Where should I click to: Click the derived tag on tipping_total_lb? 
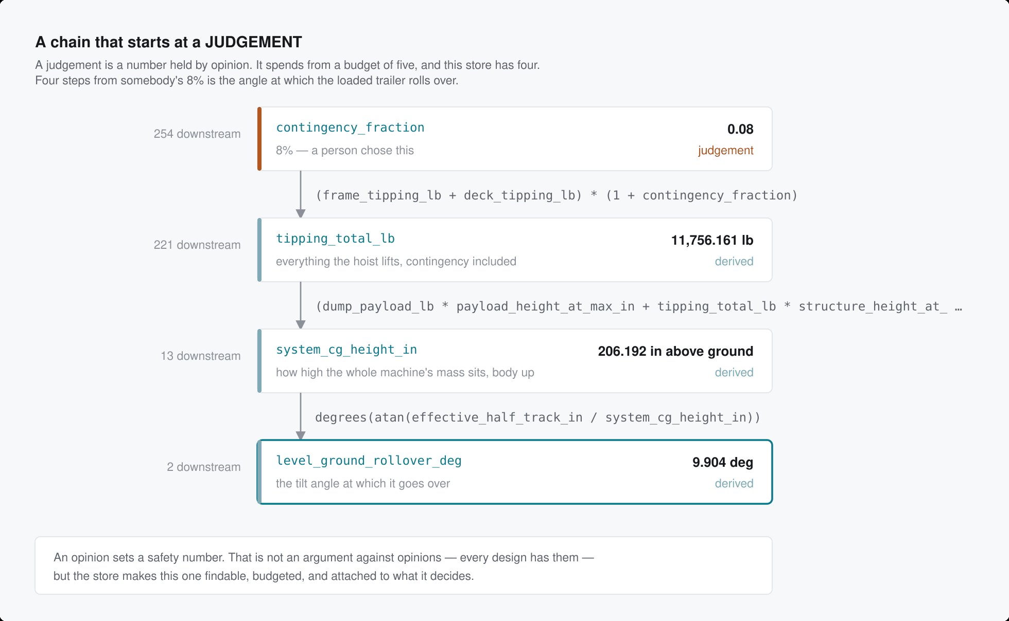(734, 261)
